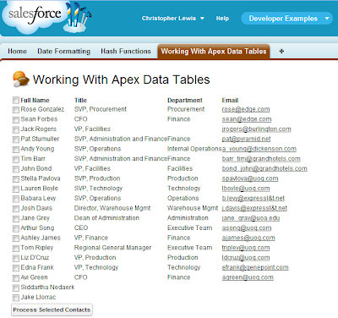Click the 'Dean of Administration' title cell
Image resolution: width=338 pixels, height=318 pixels.
[x=106, y=218]
